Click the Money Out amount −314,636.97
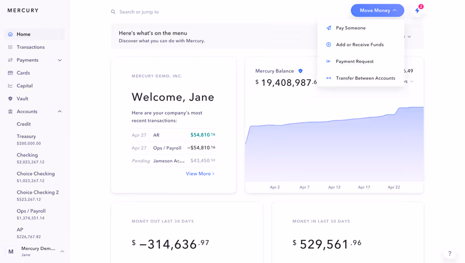This screenshot has height=263, width=465. click(171, 244)
